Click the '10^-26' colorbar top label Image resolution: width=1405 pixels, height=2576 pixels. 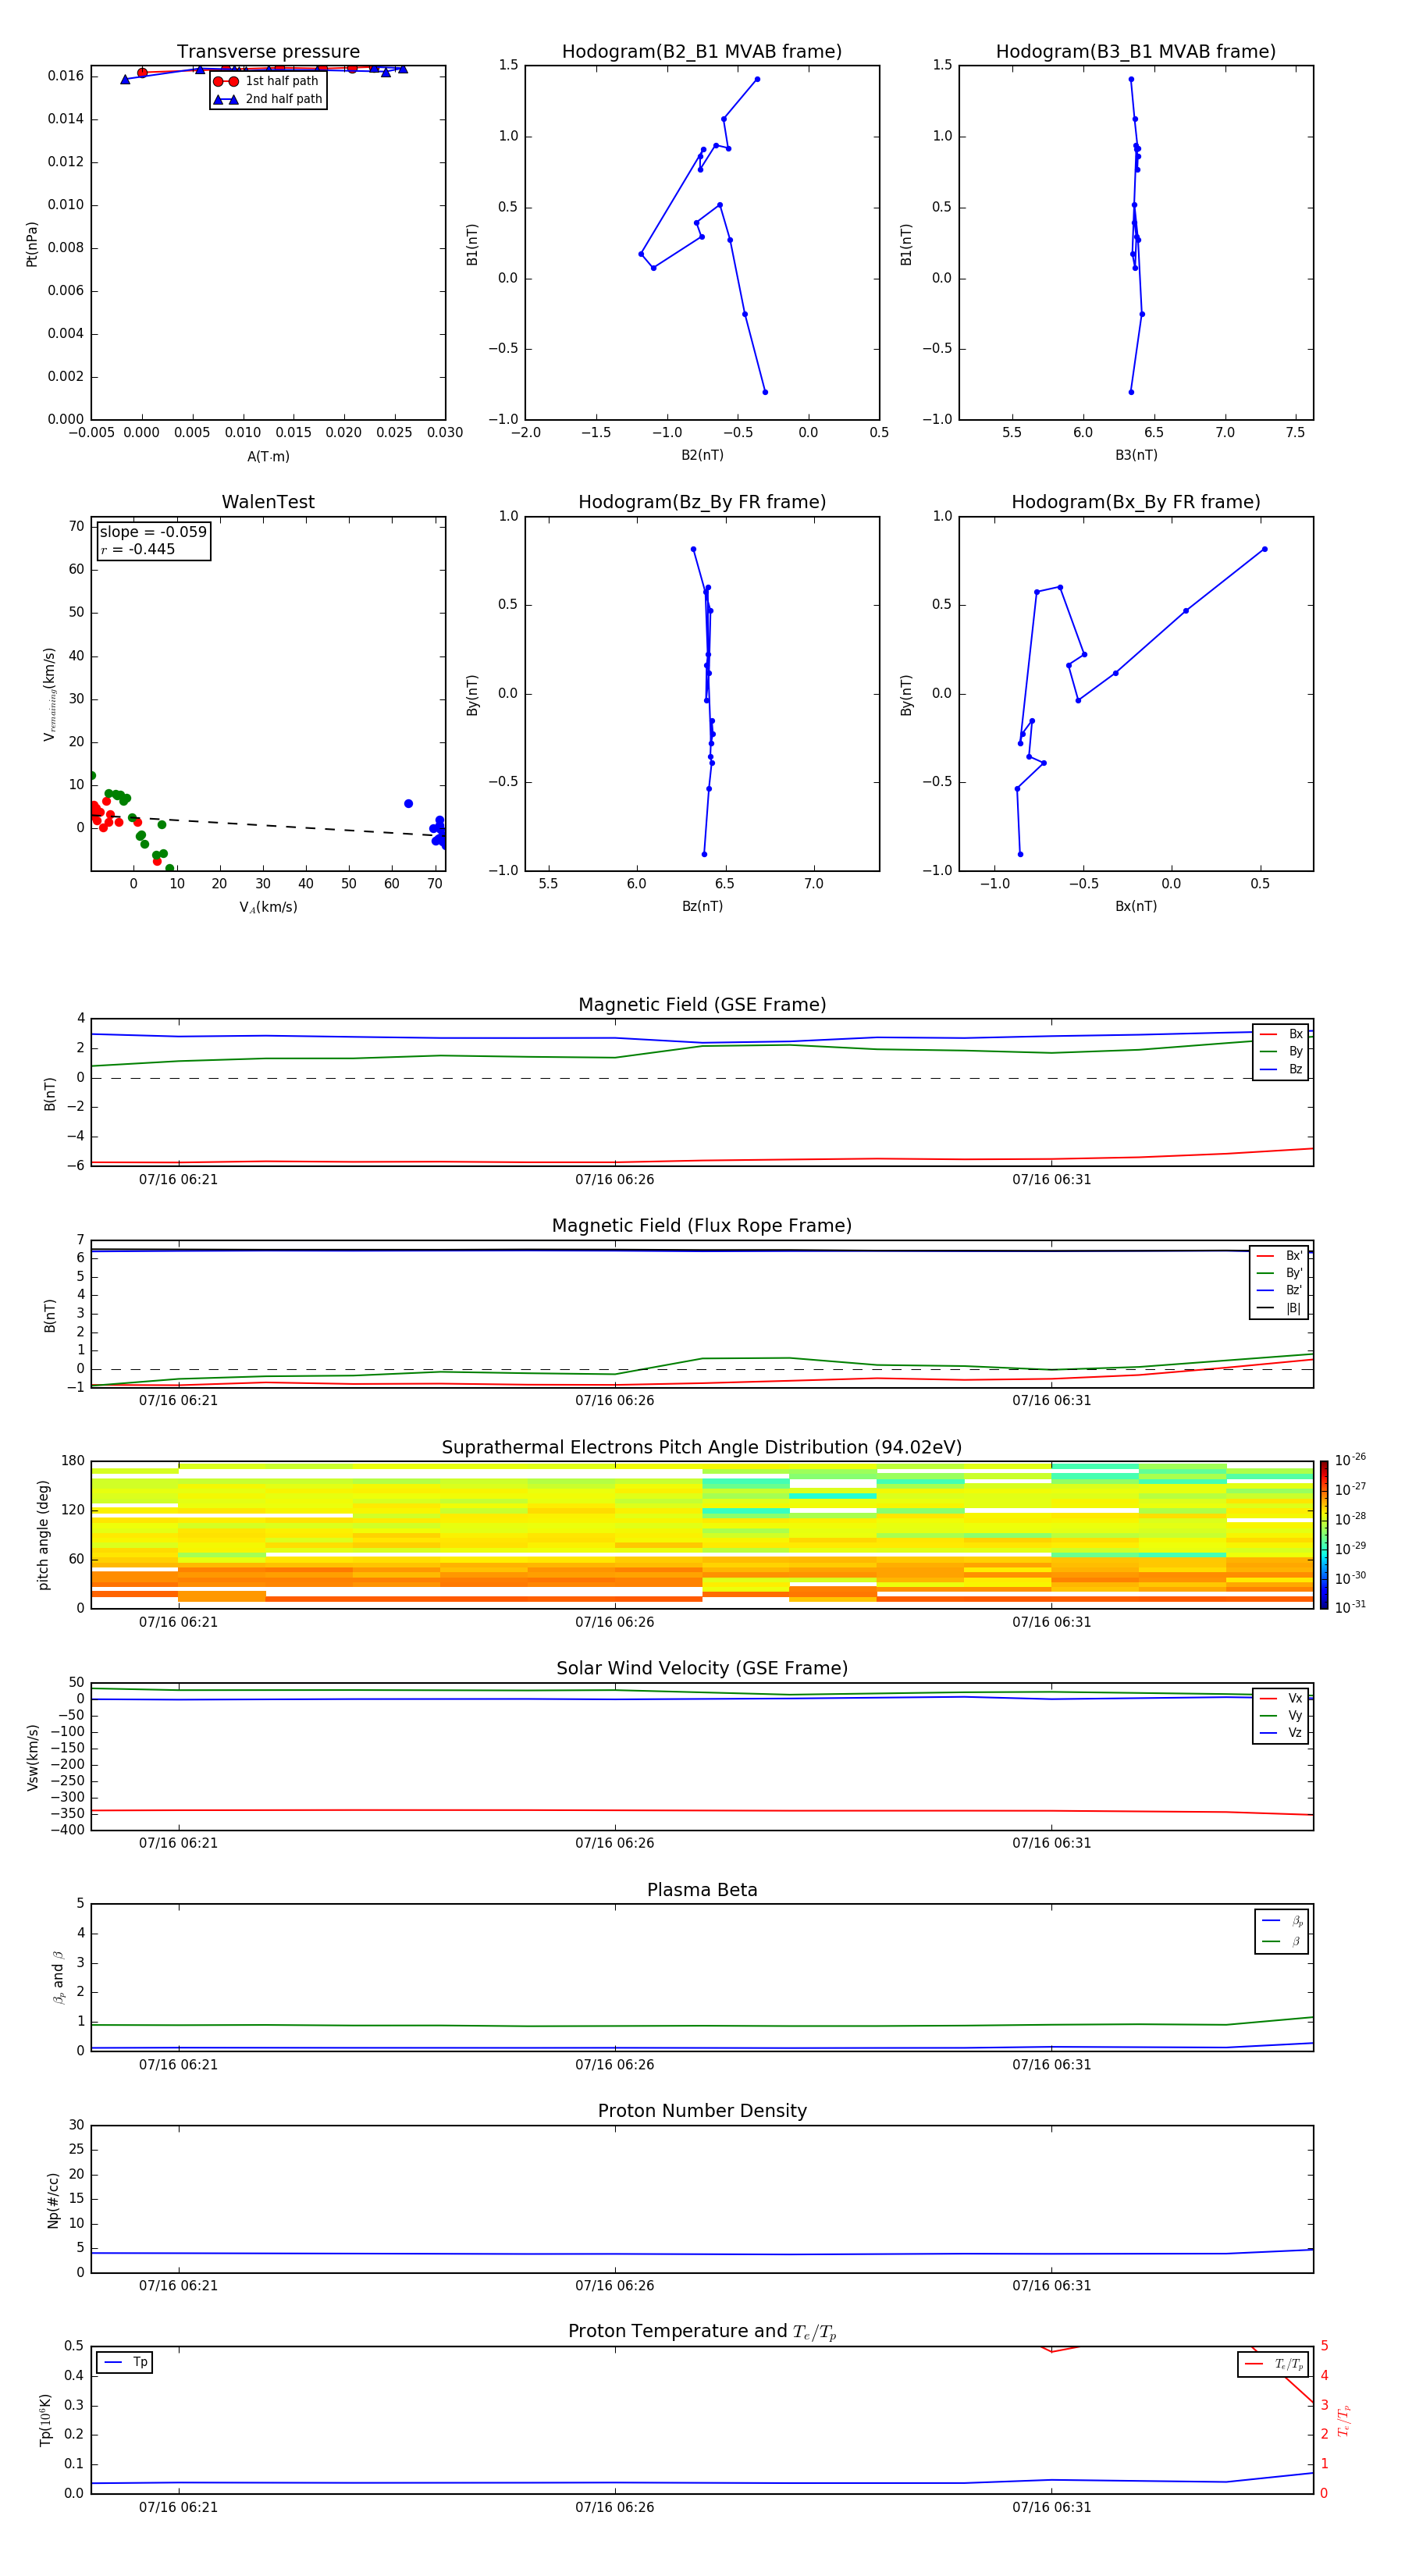(1350, 1460)
